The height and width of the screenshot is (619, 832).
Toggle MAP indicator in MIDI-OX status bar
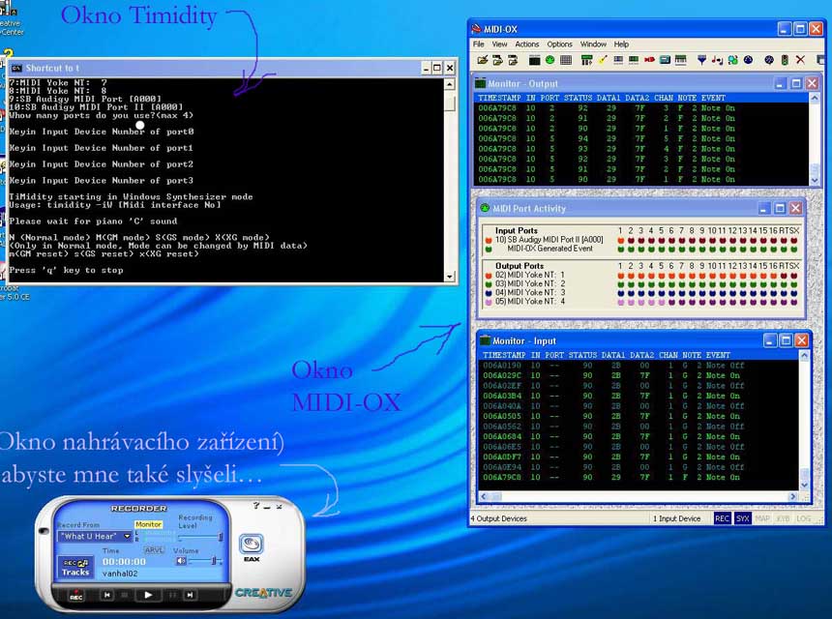point(762,518)
